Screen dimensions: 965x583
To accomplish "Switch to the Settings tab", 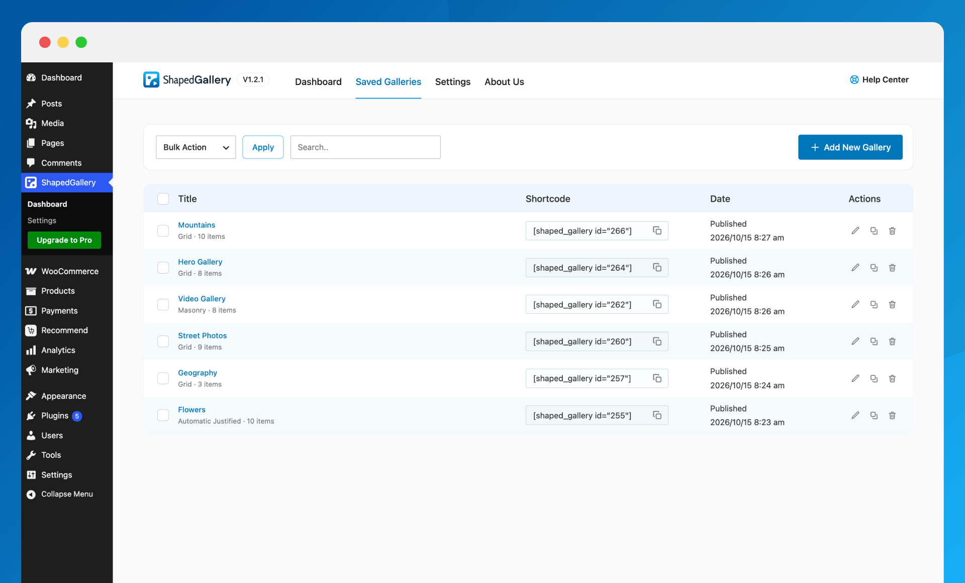I will [452, 81].
